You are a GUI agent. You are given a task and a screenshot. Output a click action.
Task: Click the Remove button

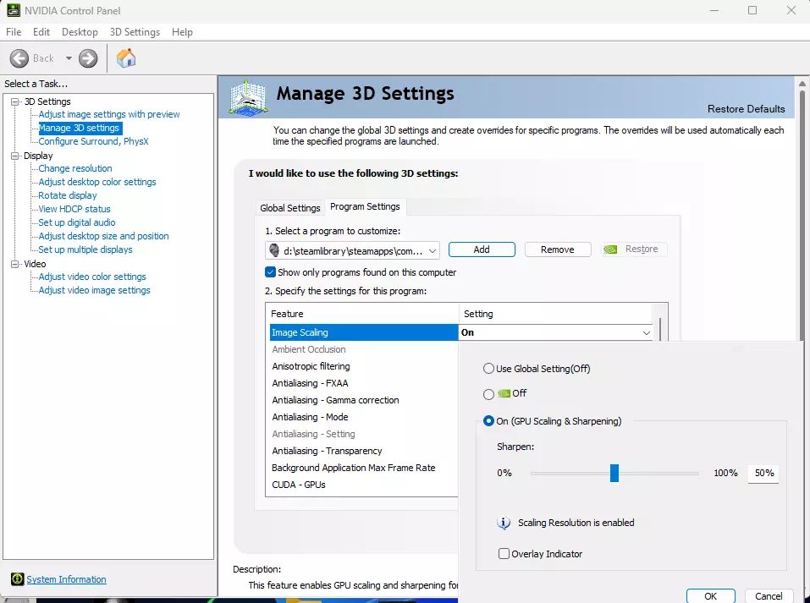[x=558, y=249]
